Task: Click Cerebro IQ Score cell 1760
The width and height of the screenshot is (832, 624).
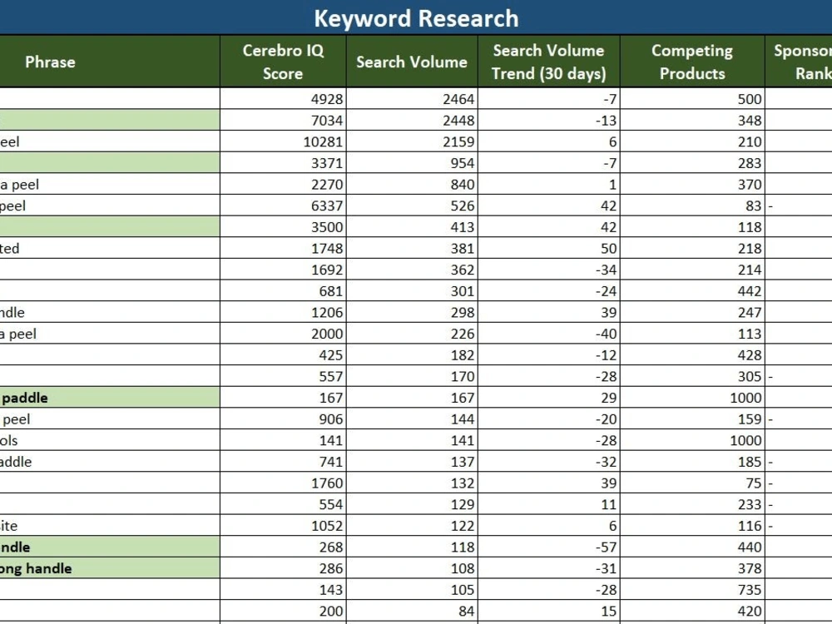Action: tap(283, 483)
